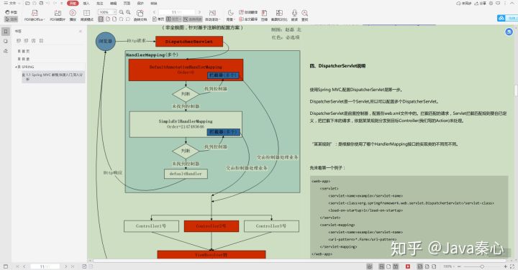Screen dimensions: 518x270
Task: Toggle single page view checkbox
Action: (158, 19)
